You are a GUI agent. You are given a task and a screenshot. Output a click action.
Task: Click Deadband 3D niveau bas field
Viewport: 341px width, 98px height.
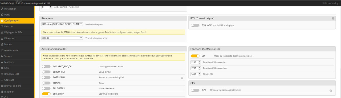click(x=196, y=62)
